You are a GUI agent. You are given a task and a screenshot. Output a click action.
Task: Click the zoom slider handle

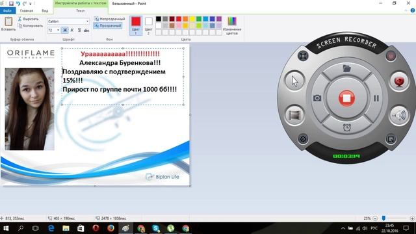tap(383, 218)
